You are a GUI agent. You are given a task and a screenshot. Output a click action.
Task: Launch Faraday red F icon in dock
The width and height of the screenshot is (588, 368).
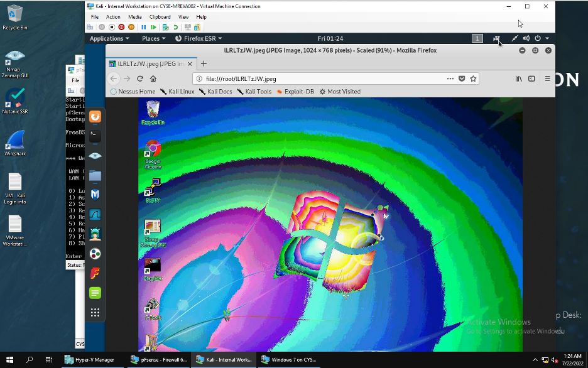pos(95,273)
